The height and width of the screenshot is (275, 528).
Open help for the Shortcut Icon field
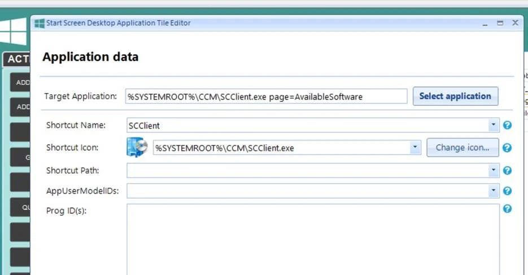(x=507, y=148)
